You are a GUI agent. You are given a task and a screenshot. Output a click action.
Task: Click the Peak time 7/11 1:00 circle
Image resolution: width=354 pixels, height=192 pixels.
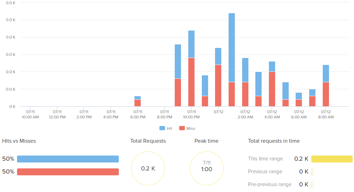[207, 168]
